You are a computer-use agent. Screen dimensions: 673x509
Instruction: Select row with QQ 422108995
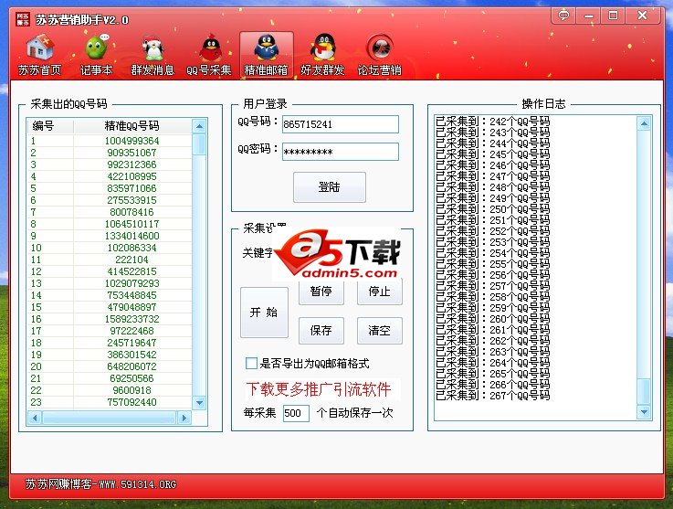point(110,176)
